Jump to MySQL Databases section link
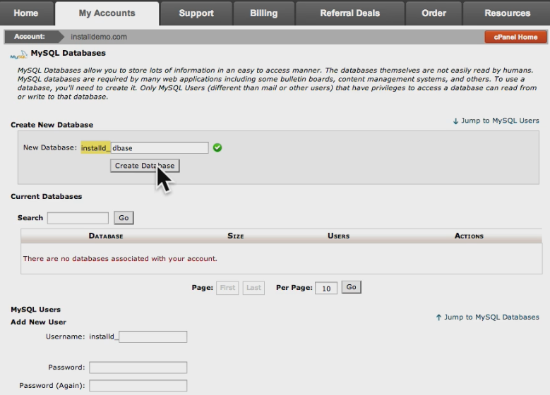The height and width of the screenshot is (395, 550). tap(488, 317)
